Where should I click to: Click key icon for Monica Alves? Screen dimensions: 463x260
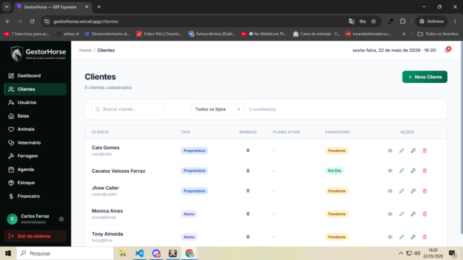[413, 214]
